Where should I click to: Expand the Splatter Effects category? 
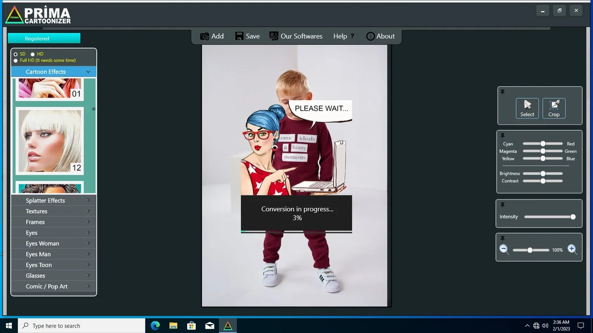(x=54, y=200)
